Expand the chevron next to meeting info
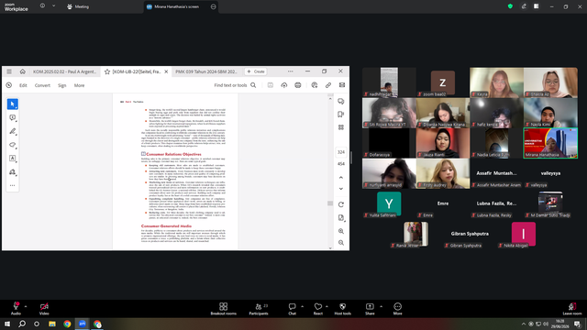Viewport: 587px width, 330px height. [53, 6]
